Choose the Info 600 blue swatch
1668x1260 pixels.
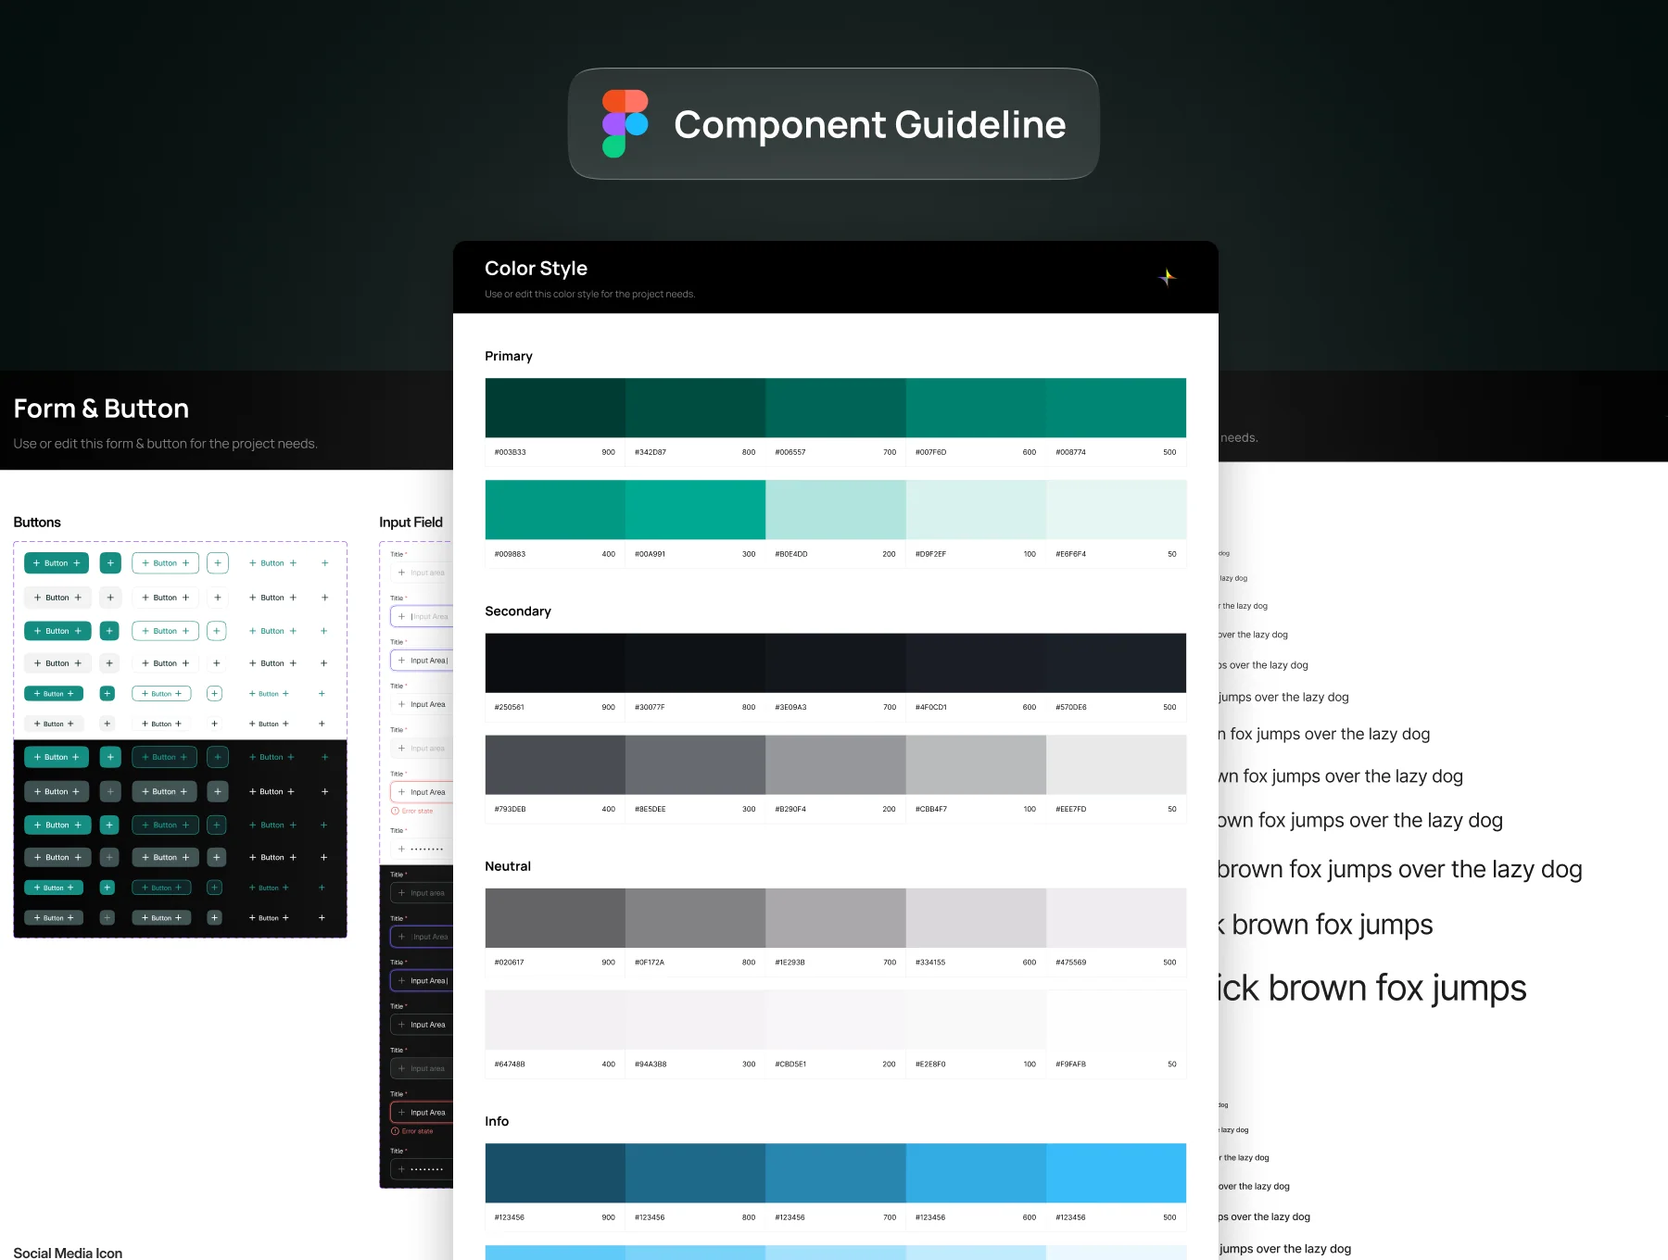click(976, 1173)
